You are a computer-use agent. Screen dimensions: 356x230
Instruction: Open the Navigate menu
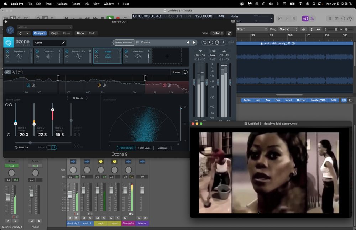pyautogui.click(x=62, y=4)
